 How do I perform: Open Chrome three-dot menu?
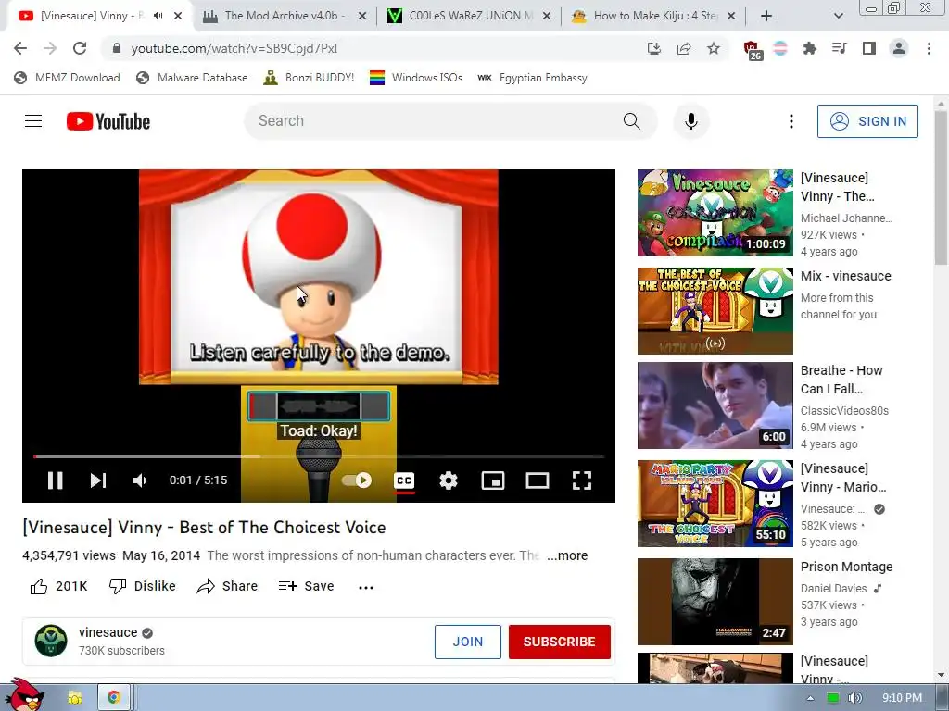929,48
